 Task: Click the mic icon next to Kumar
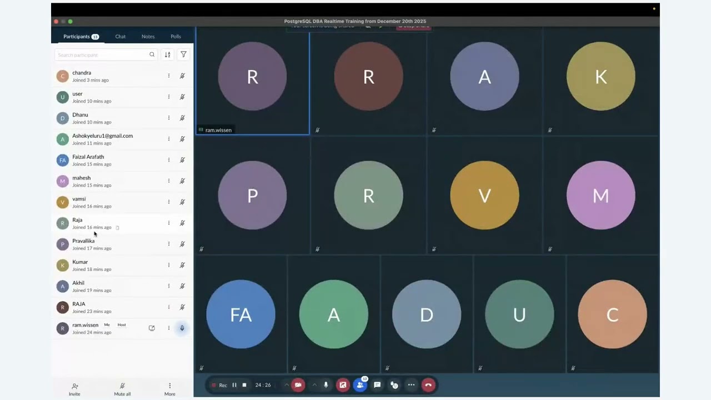click(x=182, y=265)
